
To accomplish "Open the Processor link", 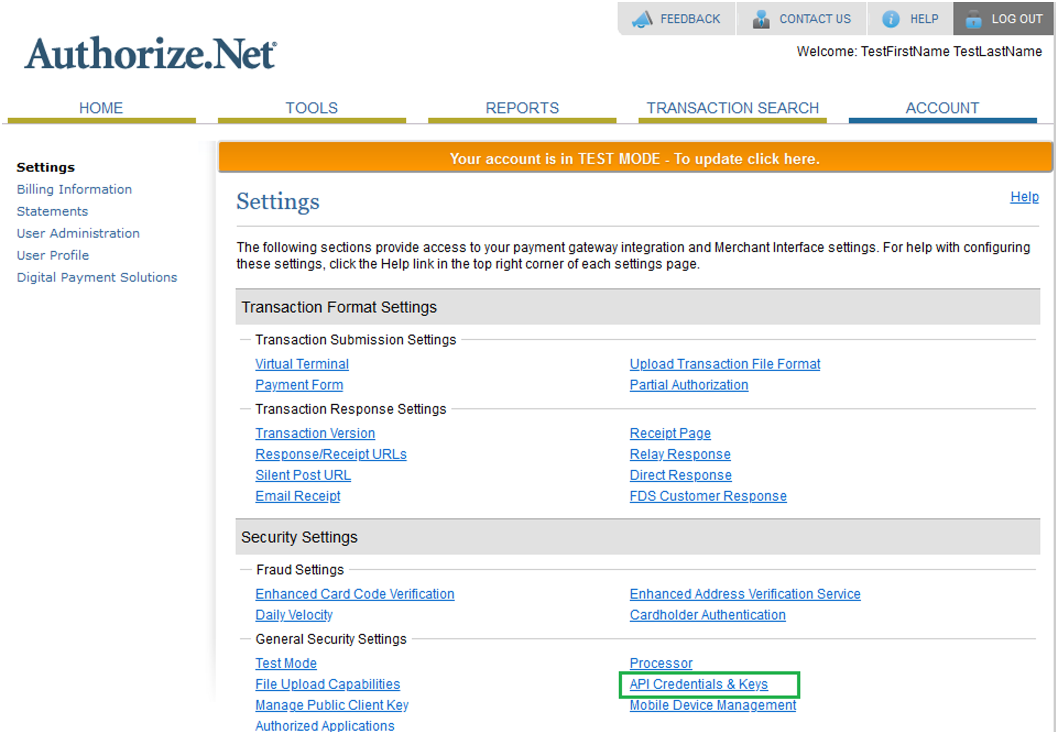I will (661, 664).
